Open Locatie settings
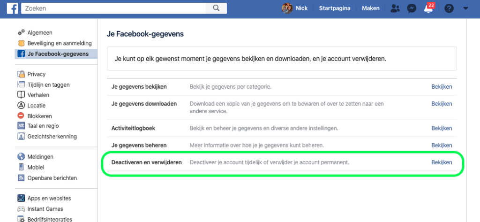This screenshot has width=480, height=222. [37, 106]
